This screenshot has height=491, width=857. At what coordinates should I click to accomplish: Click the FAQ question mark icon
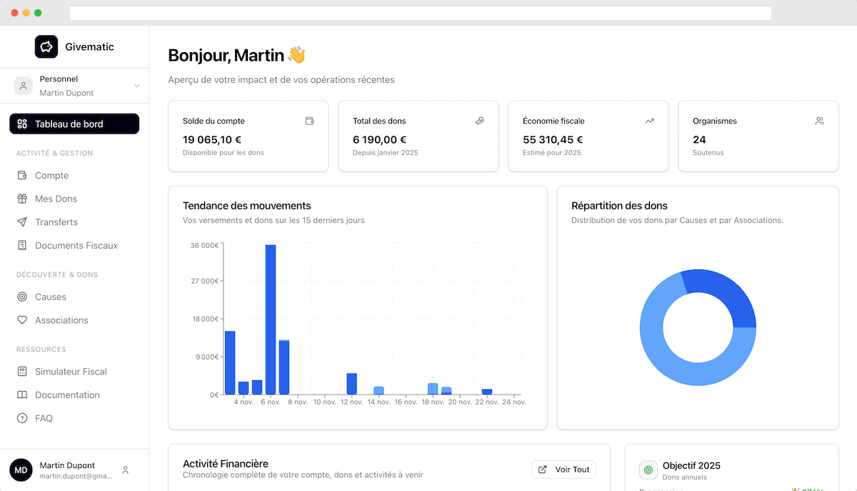click(x=24, y=418)
